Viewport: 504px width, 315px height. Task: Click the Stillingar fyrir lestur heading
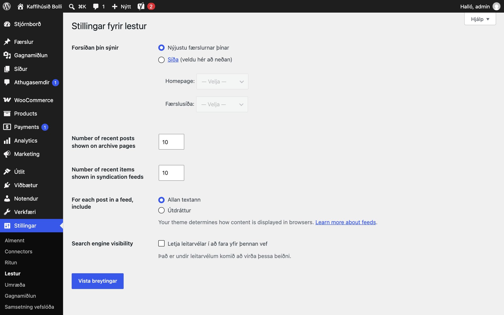(x=109, y=26)
